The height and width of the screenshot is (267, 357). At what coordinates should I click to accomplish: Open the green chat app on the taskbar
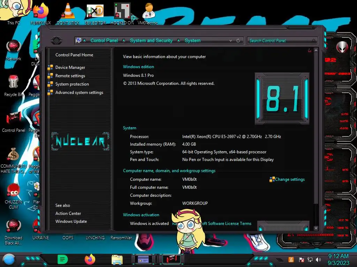(x=63, y=259)
